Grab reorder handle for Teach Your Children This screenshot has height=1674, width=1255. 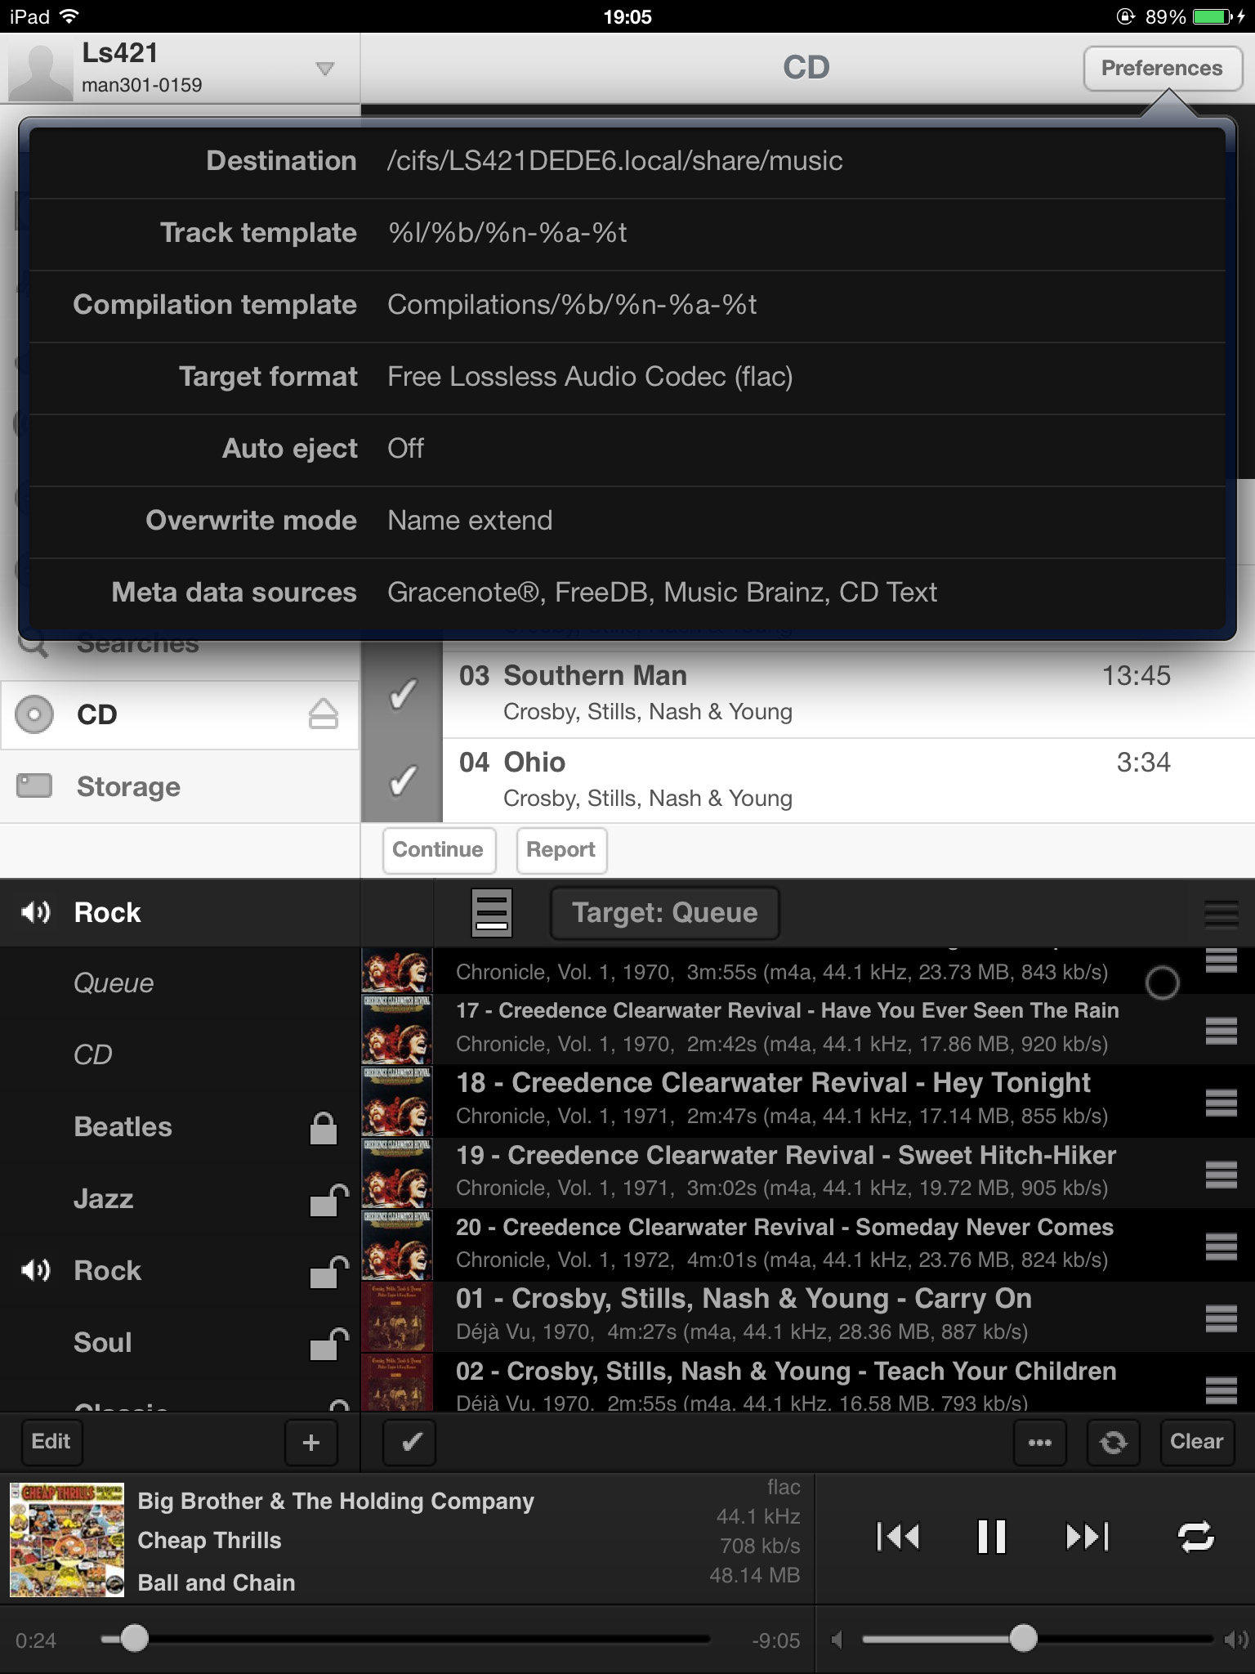[1221, 1390]
